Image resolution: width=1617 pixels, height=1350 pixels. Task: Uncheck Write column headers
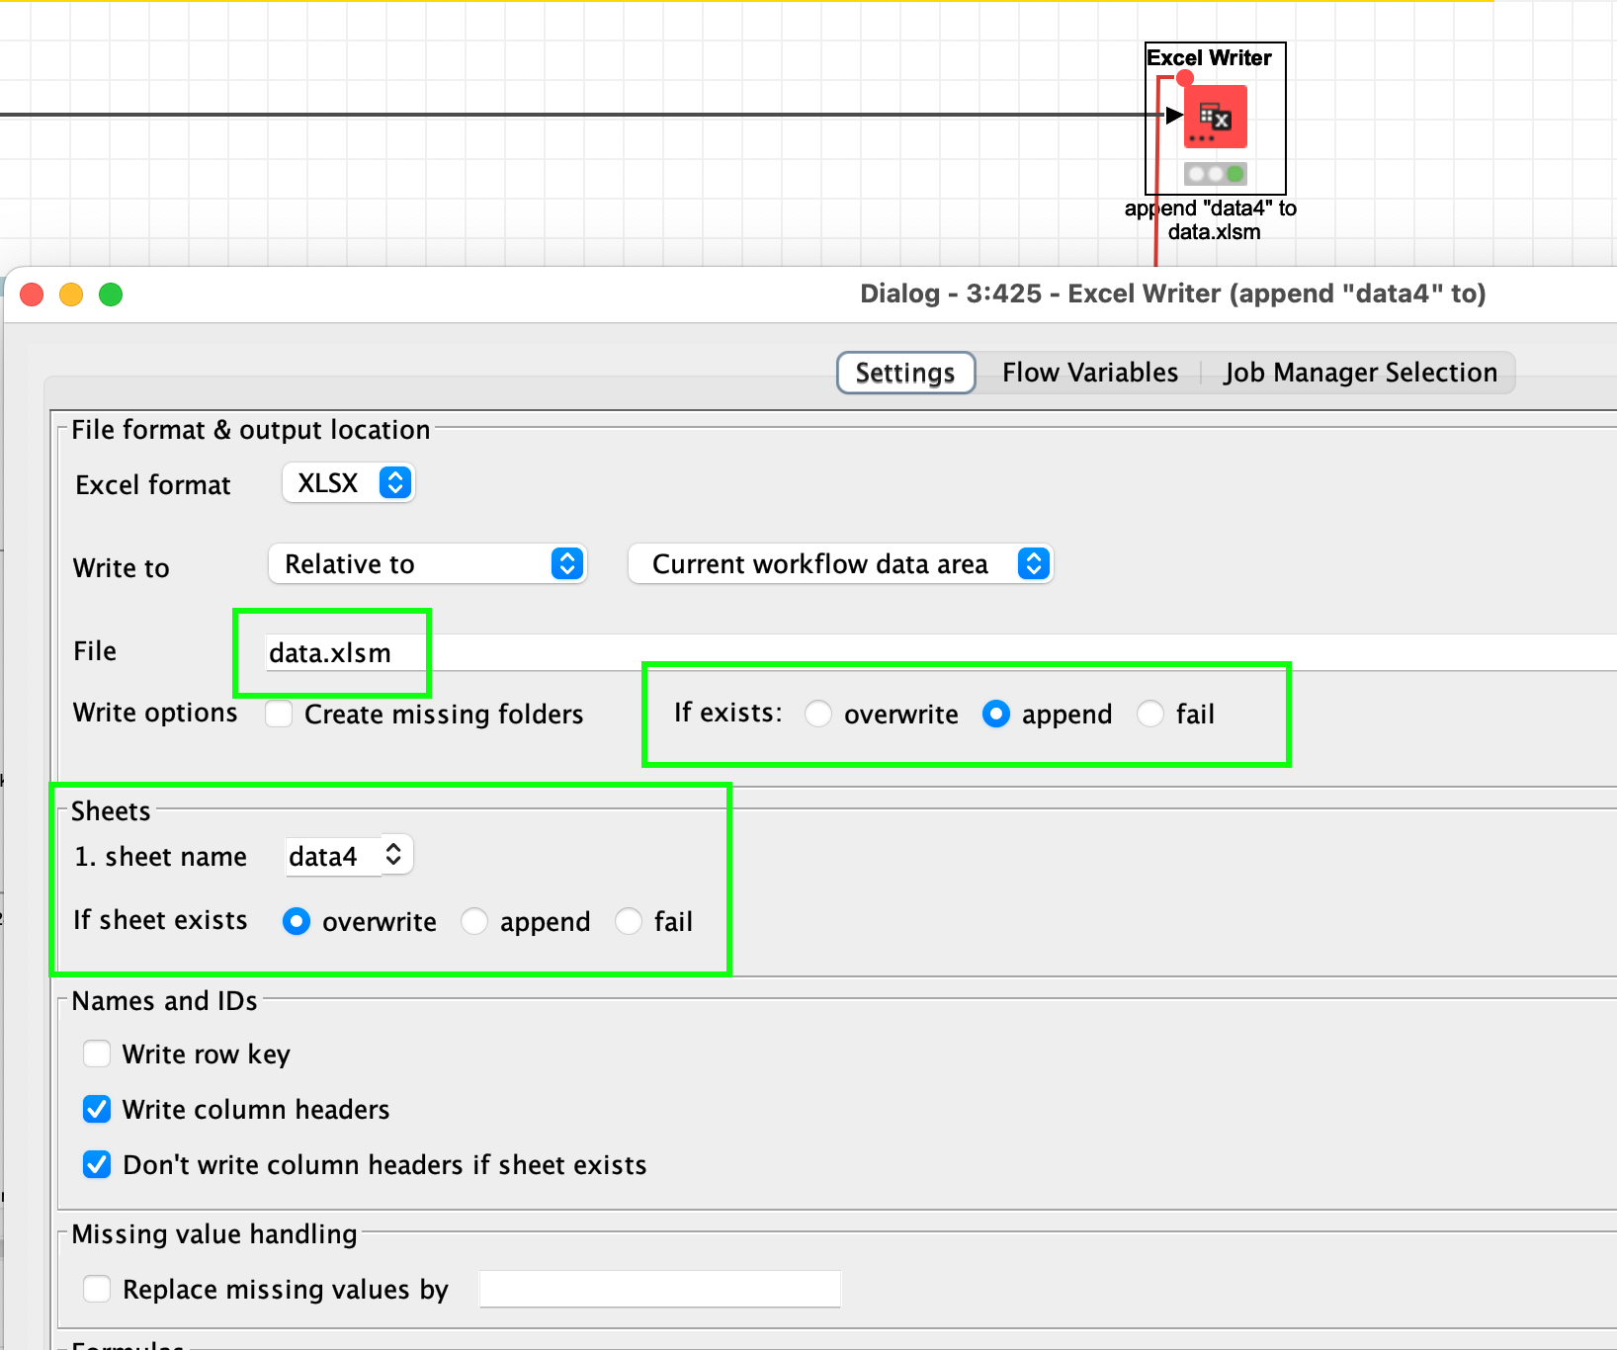click(97, 1109)
